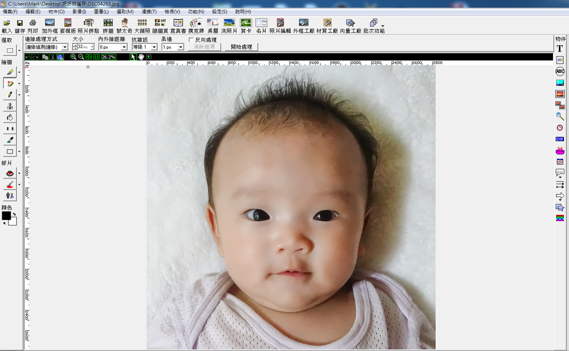Add a text object with T icon

click(x=560, y=48)
